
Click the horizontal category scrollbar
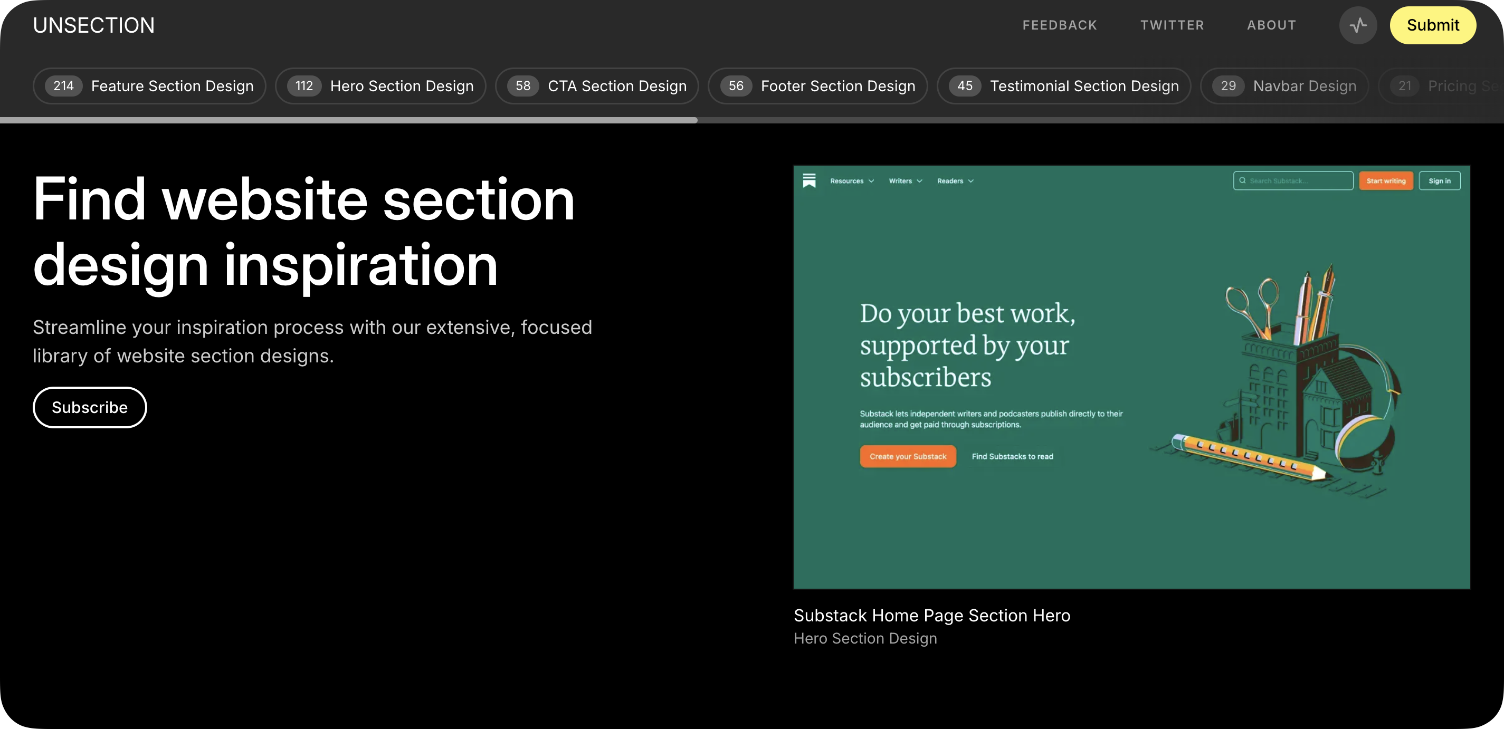click(x=349, y=120)
